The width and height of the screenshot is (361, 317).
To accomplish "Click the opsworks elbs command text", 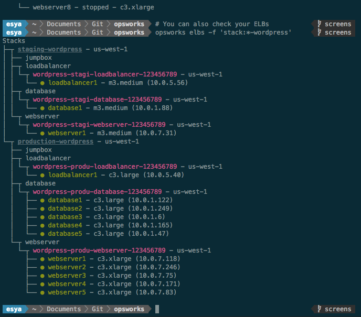I will click(x=223, y=32).
